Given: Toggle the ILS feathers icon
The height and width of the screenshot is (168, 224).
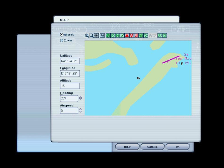Looking at the screenshot, I should point(122,36).
